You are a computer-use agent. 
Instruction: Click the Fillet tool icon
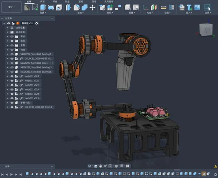point(76,7)
